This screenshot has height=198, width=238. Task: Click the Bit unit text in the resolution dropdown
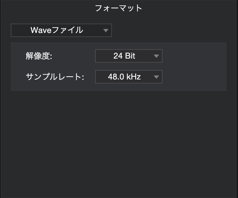point(130,56)
